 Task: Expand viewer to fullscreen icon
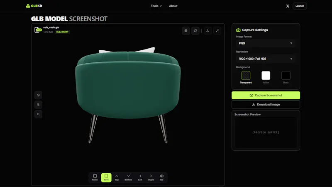(217, 31)
